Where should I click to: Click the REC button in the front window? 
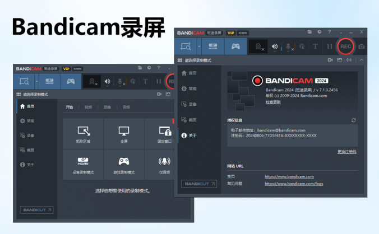coord(346,46)
